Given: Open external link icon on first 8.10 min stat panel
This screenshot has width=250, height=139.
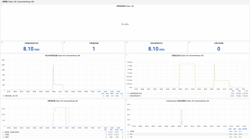Looking at the screenshot, I should click(2, 42).
